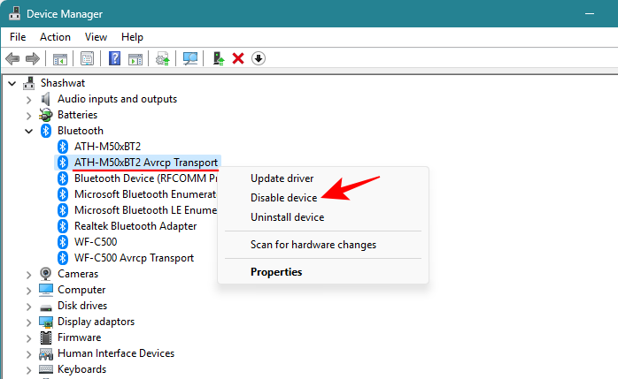Click the ATH-M50xBT2 Bluetooth icon

pos(63,147)
